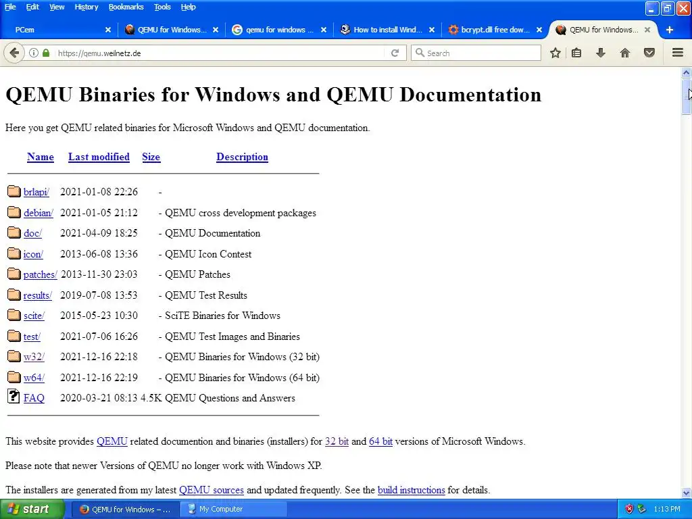The image size is (692, 519).
Task: Show bookmarks list icon in toolbar
Action: click(x=576, y=53)
